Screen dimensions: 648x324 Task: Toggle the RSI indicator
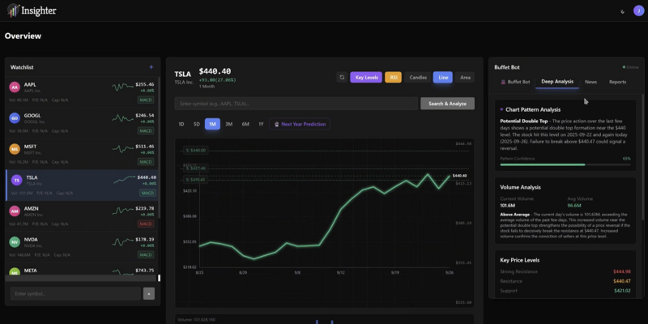point(393,77)
